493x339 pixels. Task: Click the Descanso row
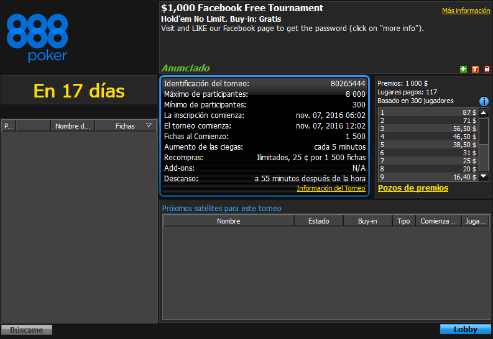(264, 179)
